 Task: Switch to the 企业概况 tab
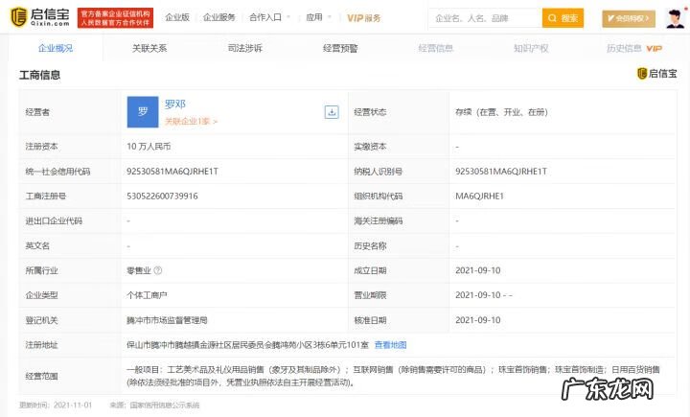pyautogui.click(x=56, y=48)
